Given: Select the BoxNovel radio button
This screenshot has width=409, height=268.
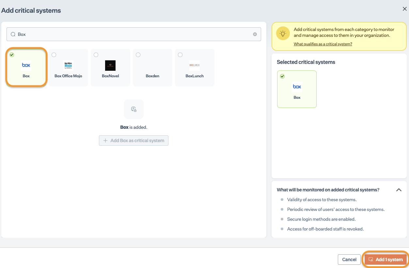Looking at the screenshot, I should pyautogui.click(x=96, y=55).
